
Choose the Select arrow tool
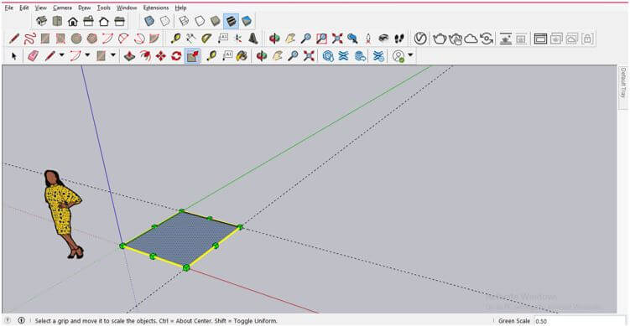pos(14,56)
